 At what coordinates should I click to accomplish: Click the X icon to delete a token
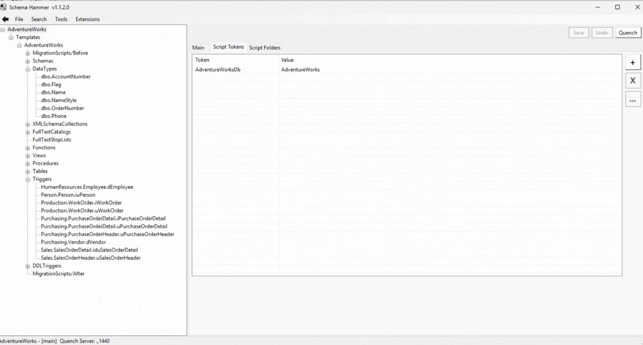[x=633, y=80]
